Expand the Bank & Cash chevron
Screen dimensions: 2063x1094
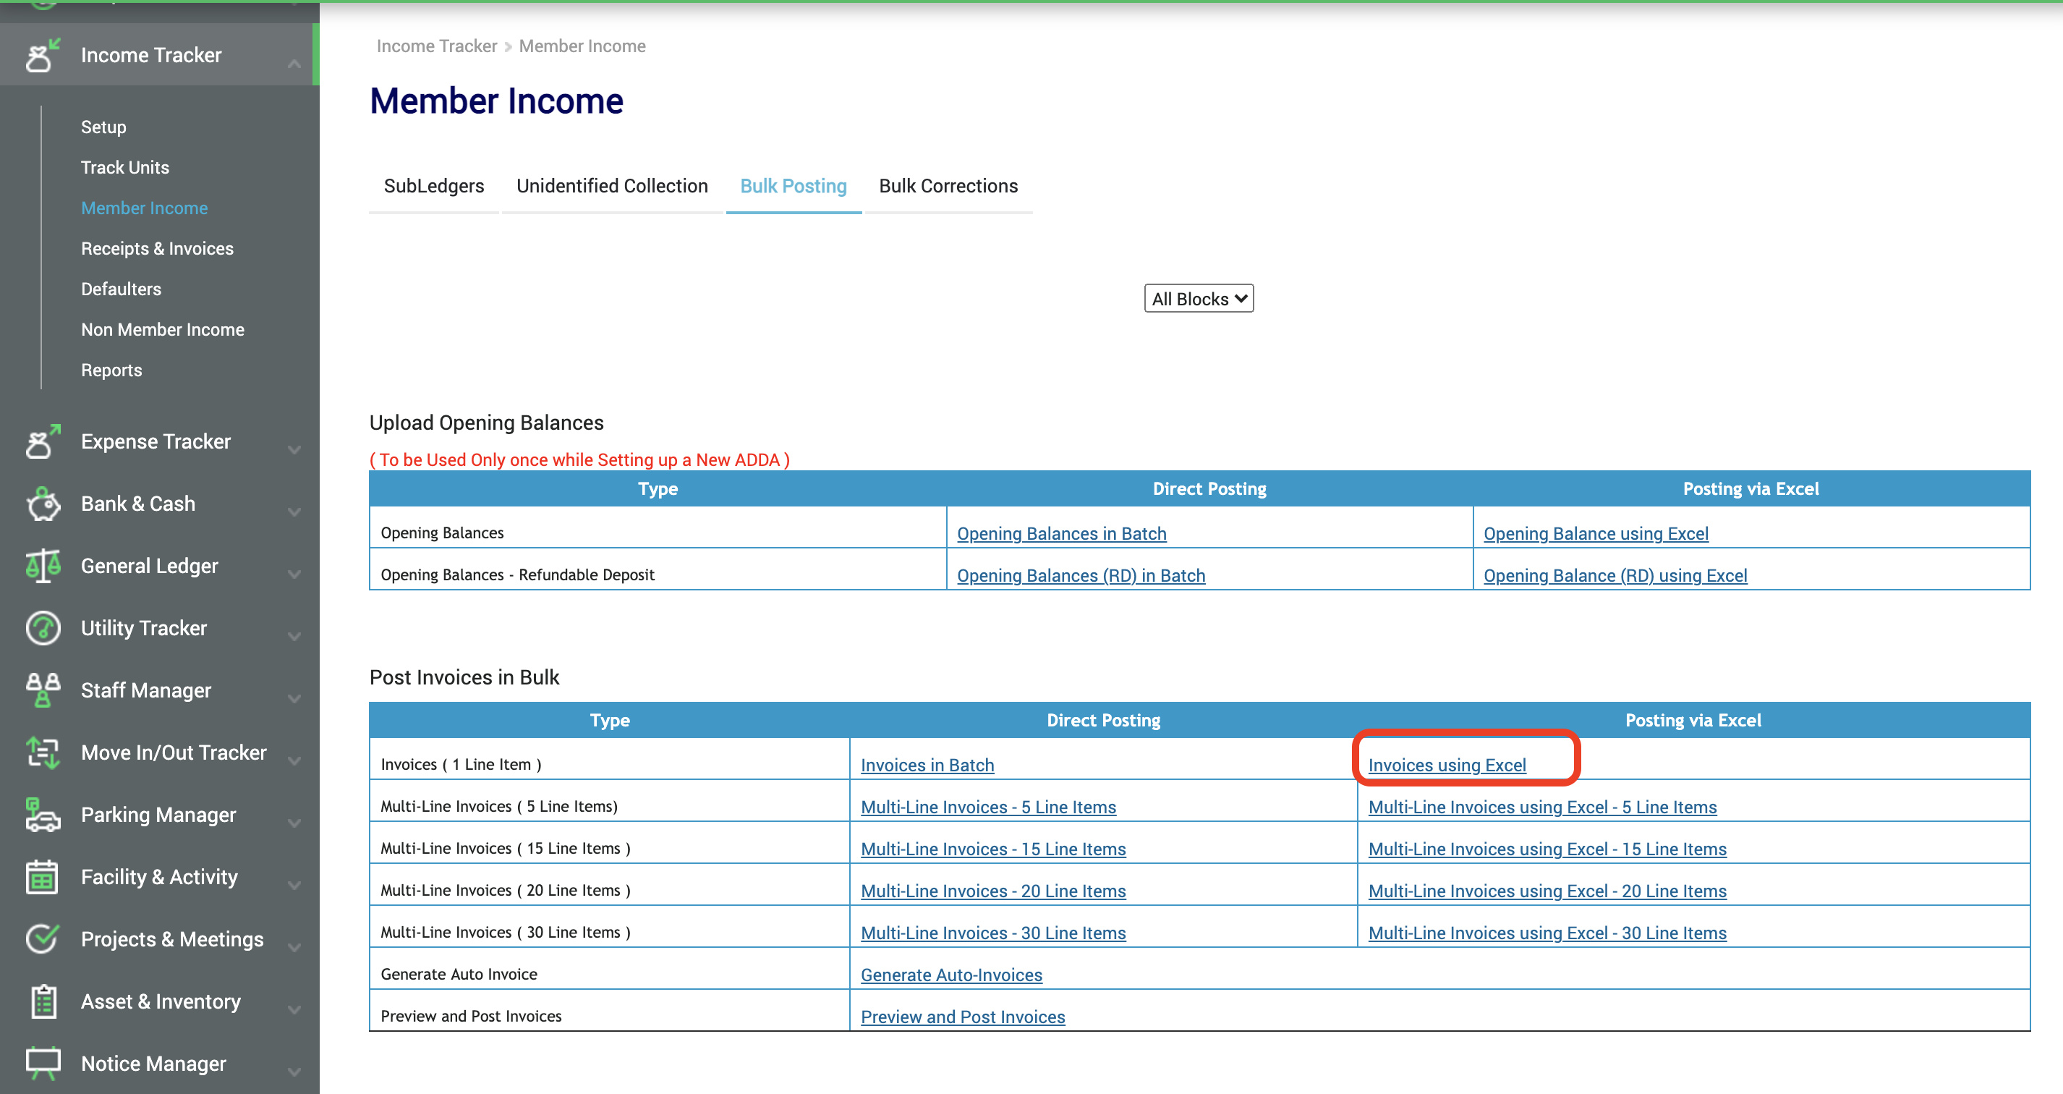(x=294, y=512)
